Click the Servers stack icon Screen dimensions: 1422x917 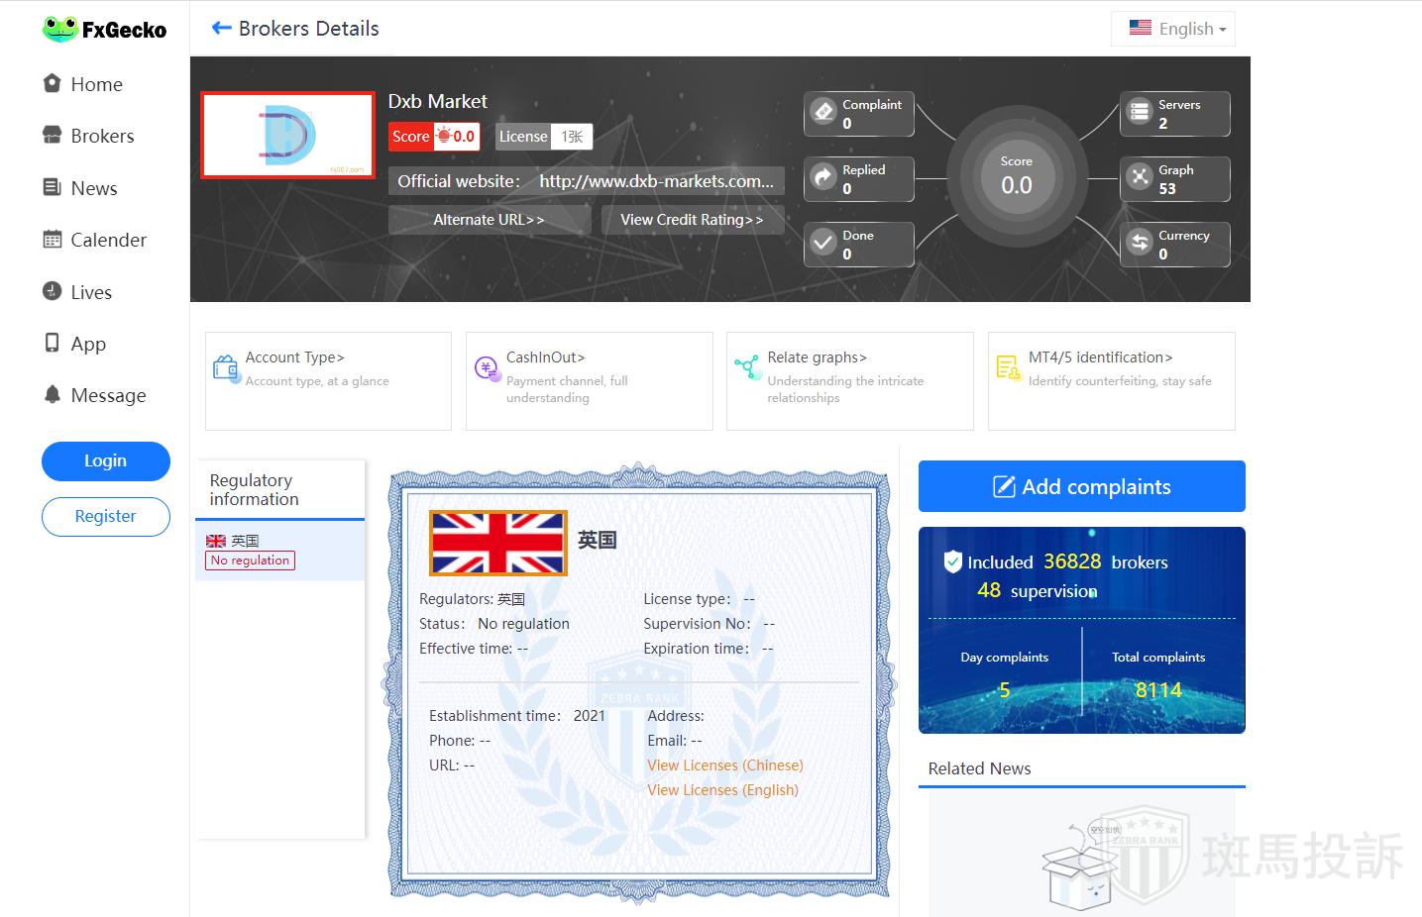(x=1140, y=112)
